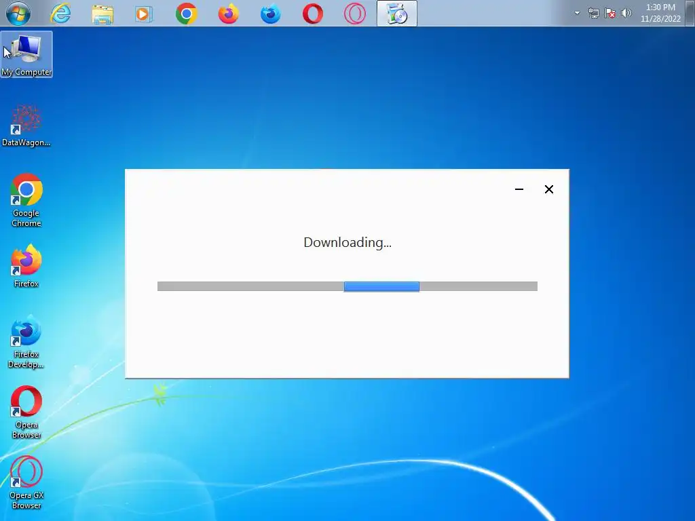Select the active installer taskbar button

pyautogui.click(x=396, y=14)
